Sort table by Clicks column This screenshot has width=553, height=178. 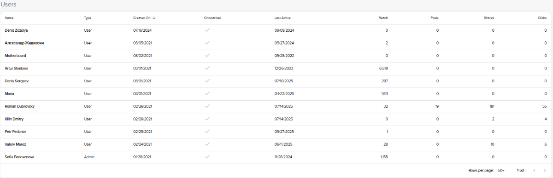pyautogui.click(x=542, y=18)
